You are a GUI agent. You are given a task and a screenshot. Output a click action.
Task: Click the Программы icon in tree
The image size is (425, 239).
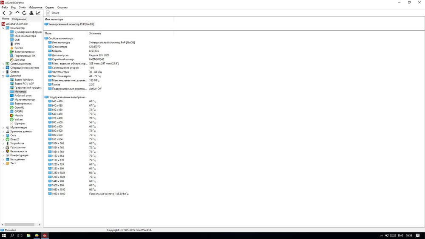(8, 147)
